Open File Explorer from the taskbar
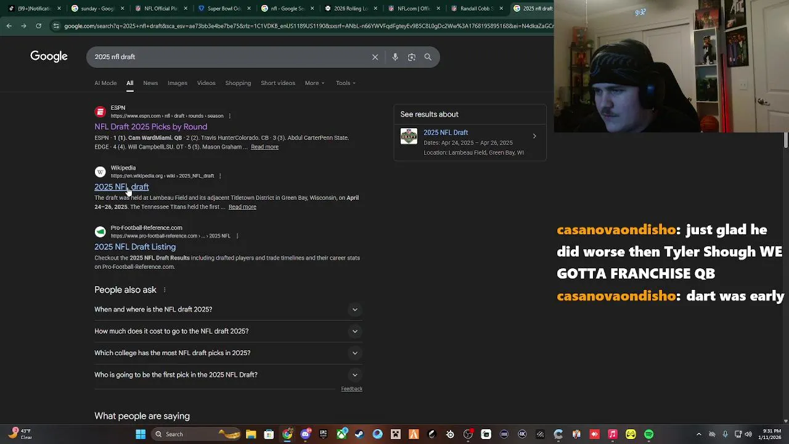 point(251,434)
